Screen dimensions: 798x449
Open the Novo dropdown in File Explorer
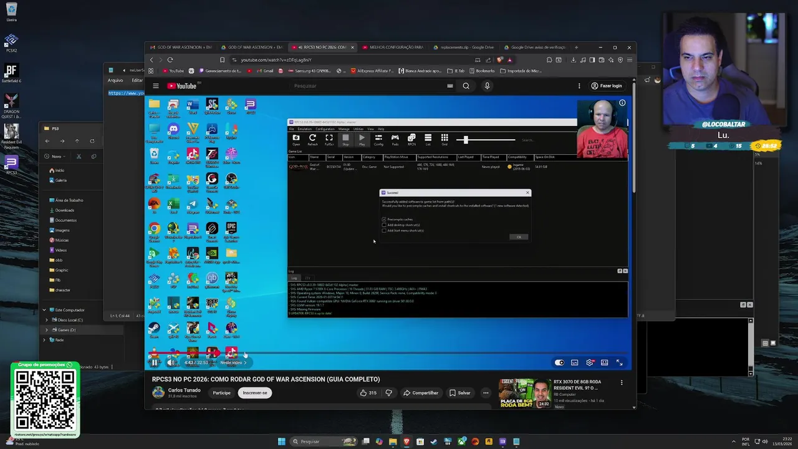55,157
